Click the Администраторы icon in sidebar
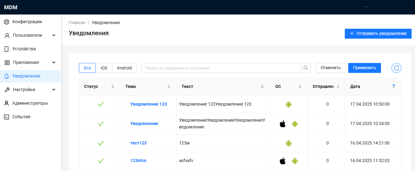Screen dimensions: 415x171 (6, 103)
